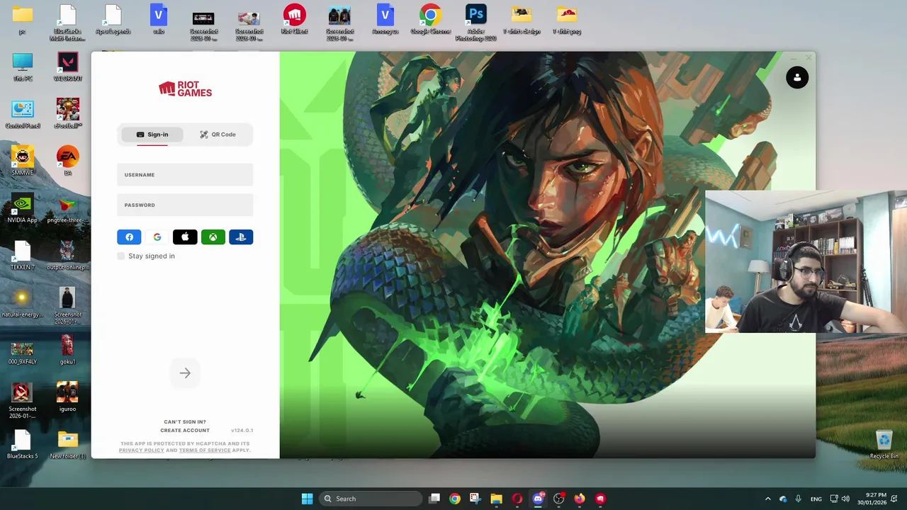Viewport: 907px width, 510px height.
Task: Select the goku1 image file
Action: (67, 350)
